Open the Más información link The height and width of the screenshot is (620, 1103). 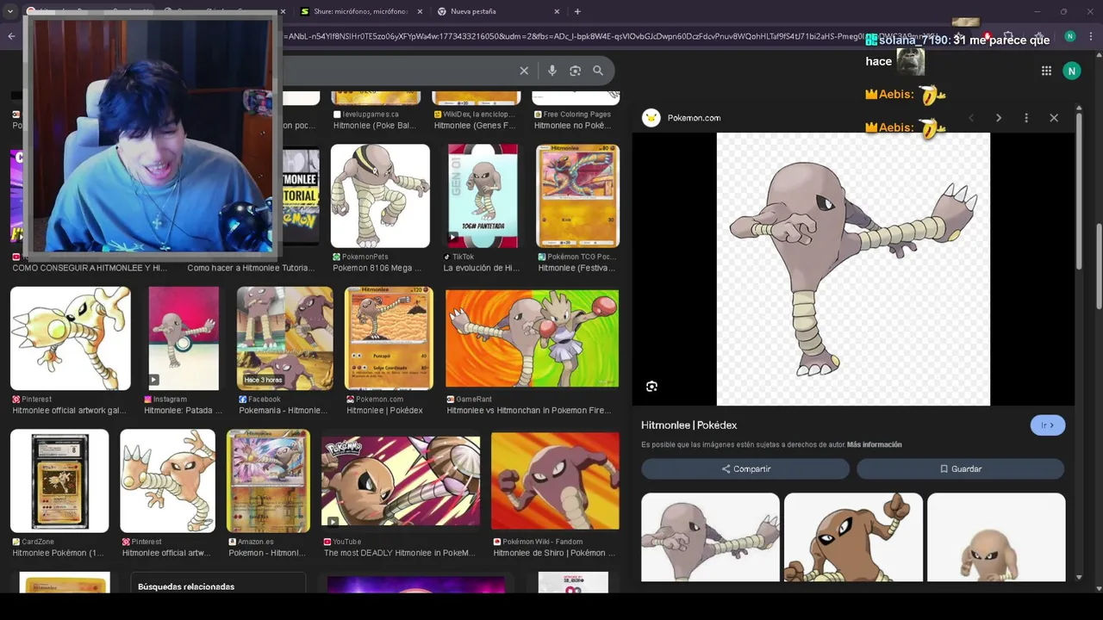pyautogui.click(x=874, y=445)
